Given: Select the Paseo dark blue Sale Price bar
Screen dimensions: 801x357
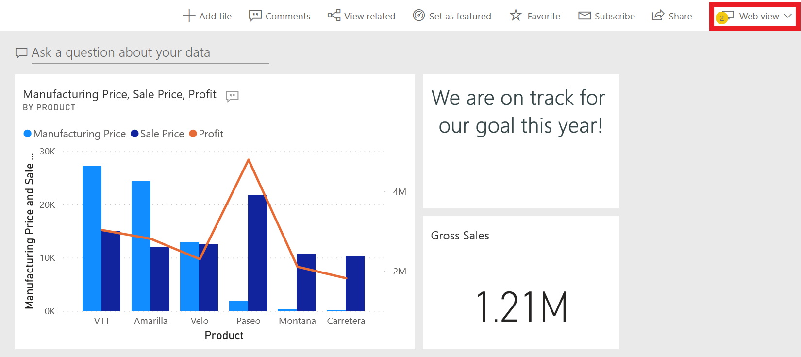Looking at the screenshot, I should coord(257,253).
